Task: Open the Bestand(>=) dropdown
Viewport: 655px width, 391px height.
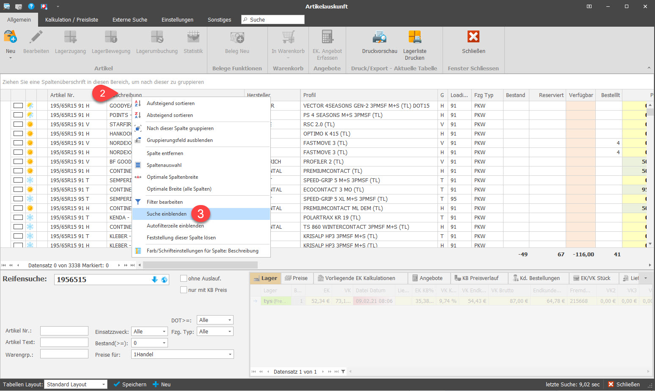Action: (164, 343)
